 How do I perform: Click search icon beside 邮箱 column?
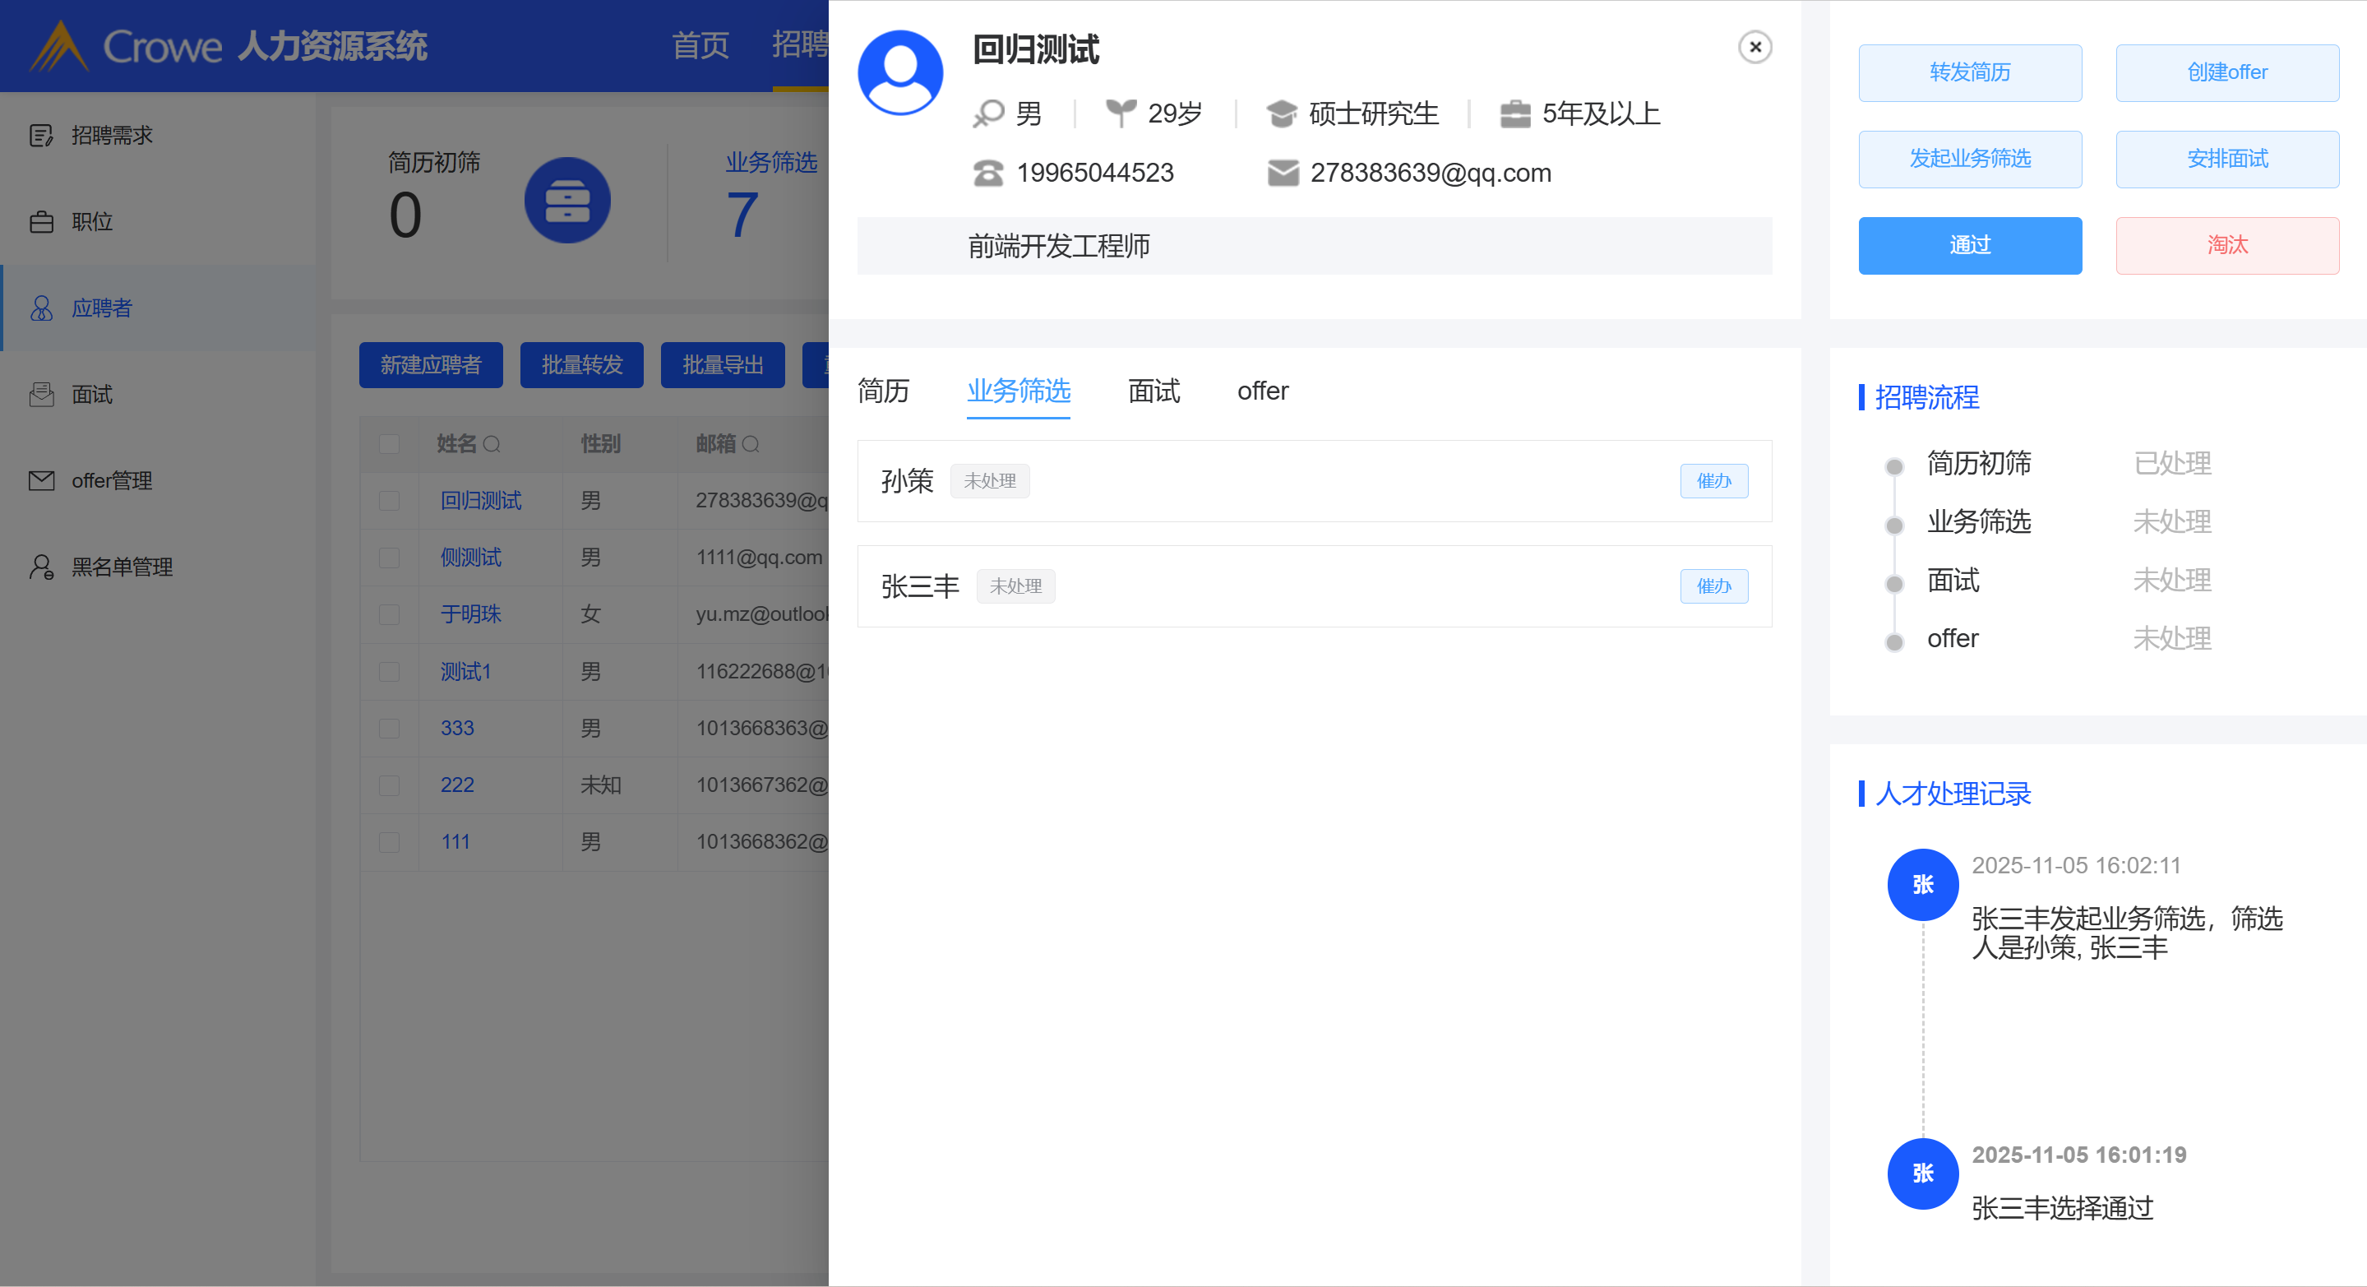pos(751,444)
